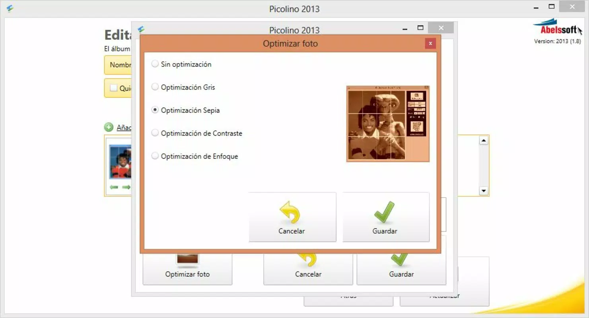The height and width of the screenshot is (318, 589).
Task: Click Cancelar in the editor window behind the dialog
Action: click(308, 269)
